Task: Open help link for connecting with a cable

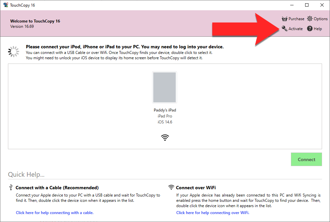Action: click(55, 213)
